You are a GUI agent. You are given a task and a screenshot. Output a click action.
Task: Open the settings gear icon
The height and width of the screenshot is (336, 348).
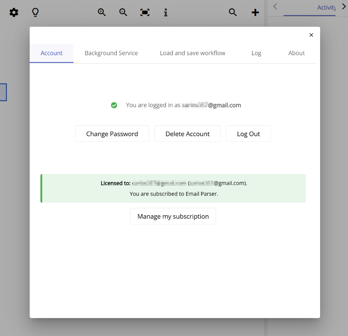click(14, 12)
